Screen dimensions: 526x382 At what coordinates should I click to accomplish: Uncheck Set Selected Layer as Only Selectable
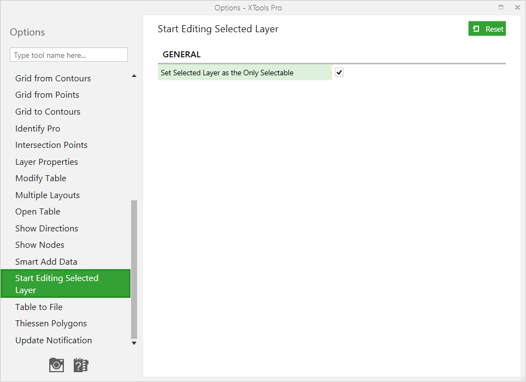click(339, 73)
